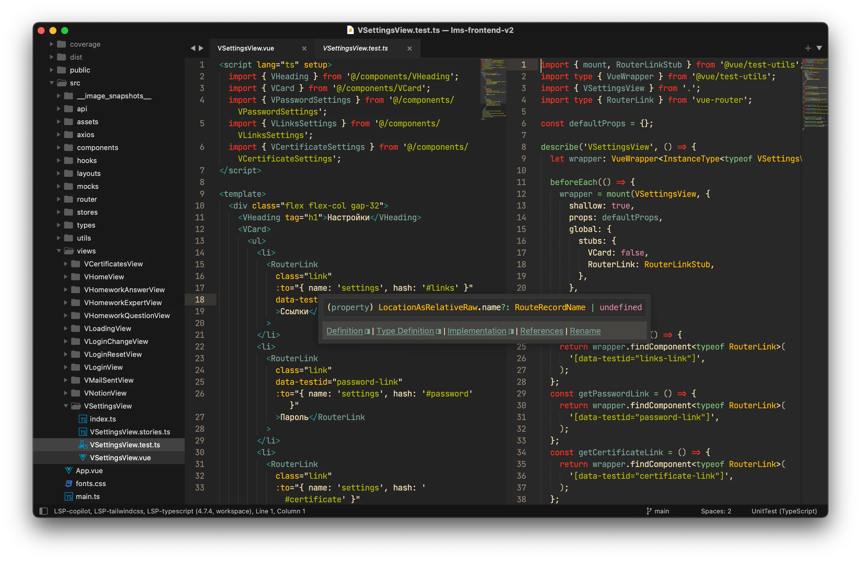The width and height of the screenshot is (861, 561).
Task: Click the flask test icon on VSettingsView.test.ts
Action: point(83,445)
